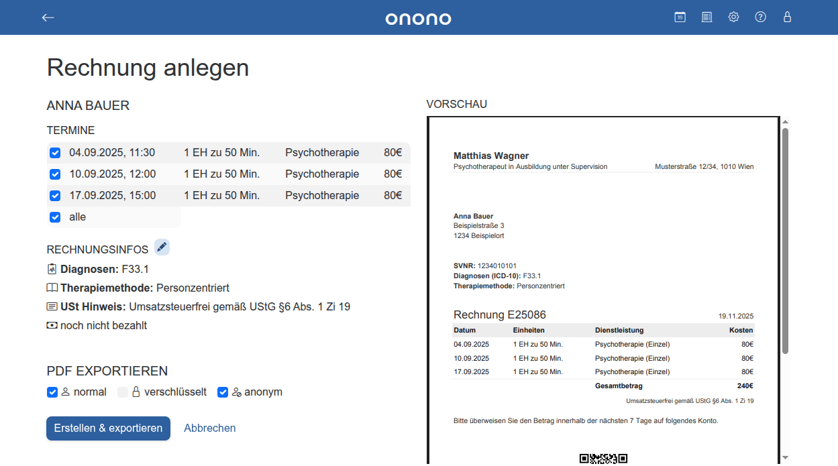Deselect the 10.09.2025 appointment checkbox

pos(55,174)
